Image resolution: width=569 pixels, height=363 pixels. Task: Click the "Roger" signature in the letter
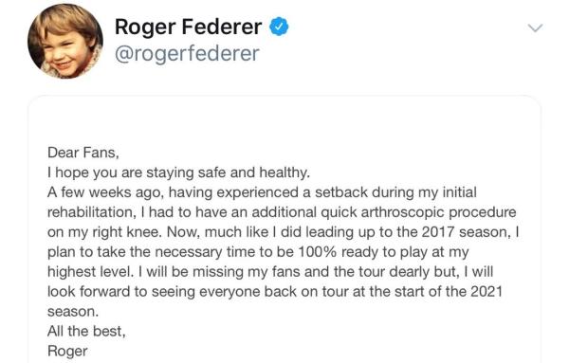pyautogui.click(x=67, y=351)
